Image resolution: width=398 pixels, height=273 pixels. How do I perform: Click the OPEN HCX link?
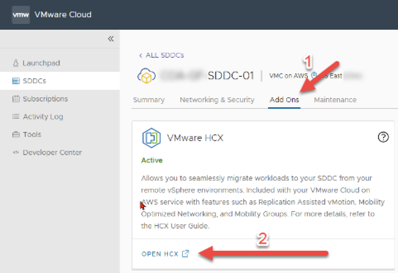[160, 254]
